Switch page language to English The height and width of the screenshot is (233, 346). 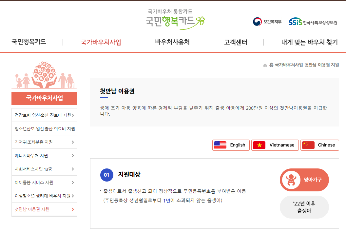[x=231, y=145]
